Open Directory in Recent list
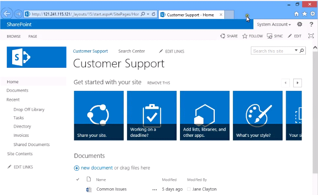The height and width of the screenshot is (195, 318). pos(22,126)
